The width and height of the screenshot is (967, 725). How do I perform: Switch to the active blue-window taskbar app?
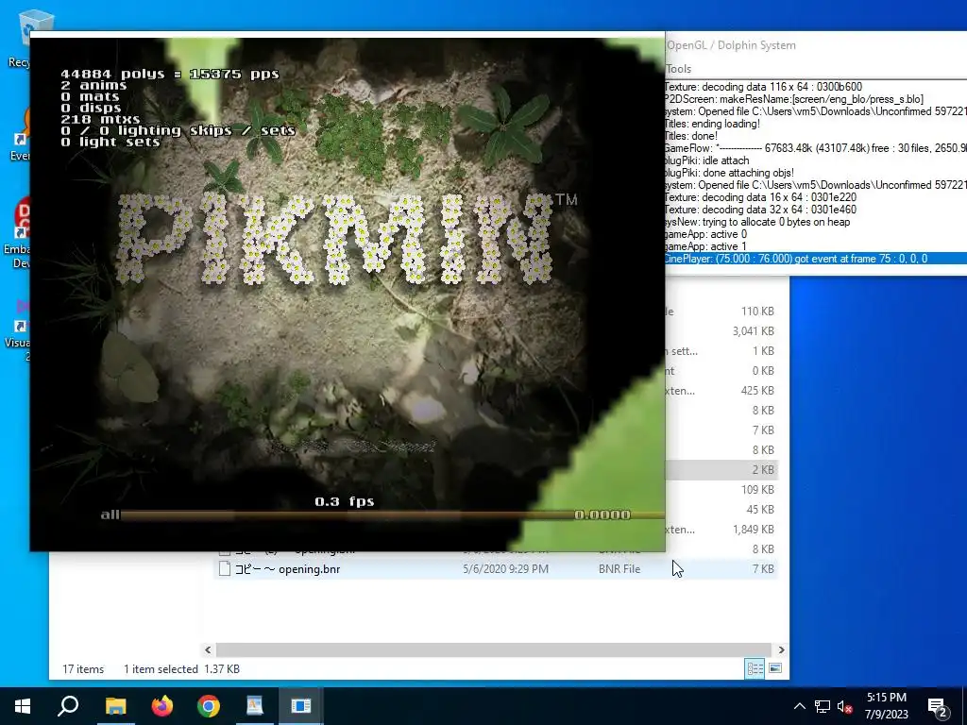(301, 706)
